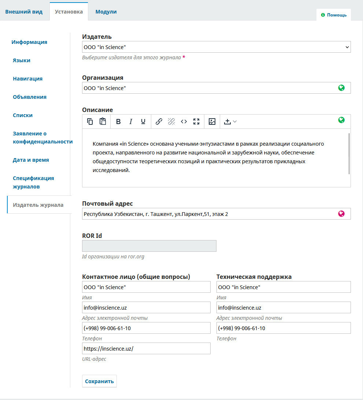Toggle fullscreen mode of description editor
The image size is (363, 400).
click(196, 122)
